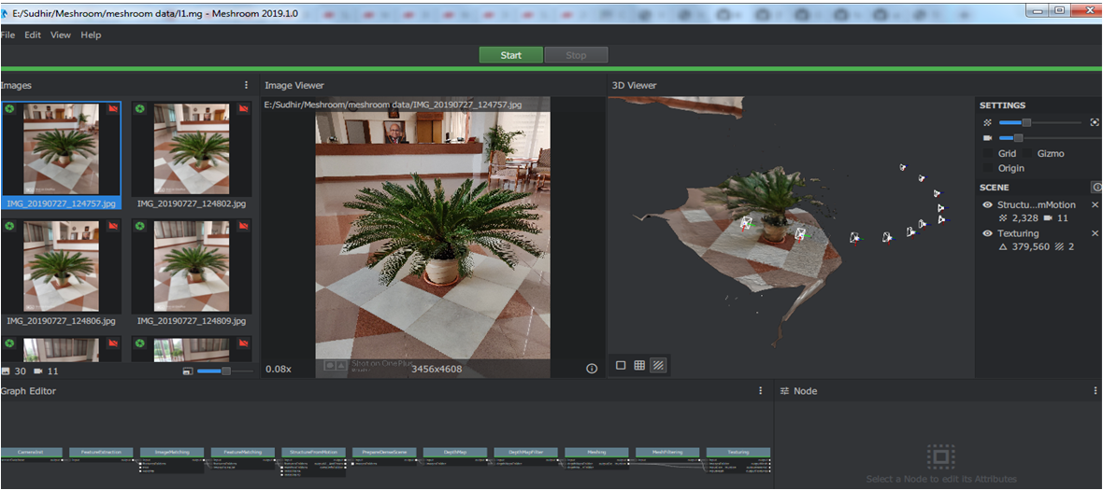Enable the Gizmo checkbox
The width and height of the screenshot is (1103, 490).
point(1027,153)
